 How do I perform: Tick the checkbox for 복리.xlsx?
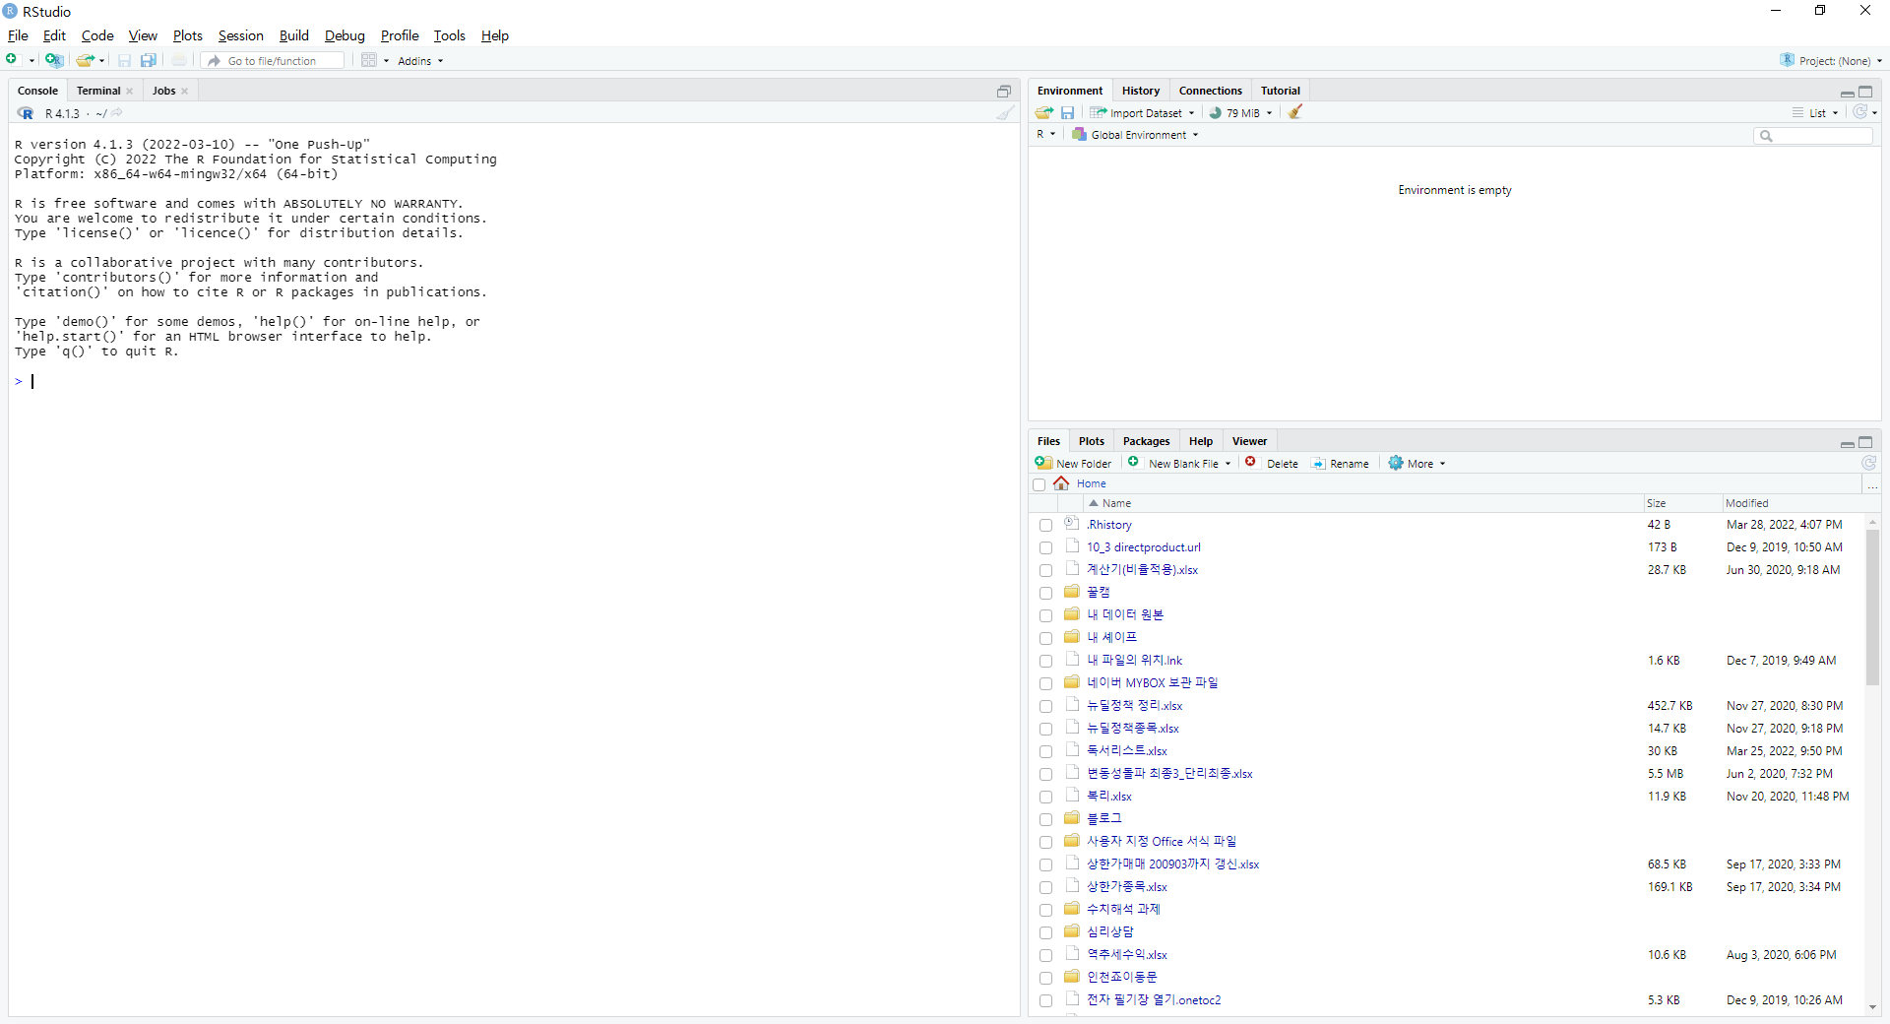tap(1046, 798)
